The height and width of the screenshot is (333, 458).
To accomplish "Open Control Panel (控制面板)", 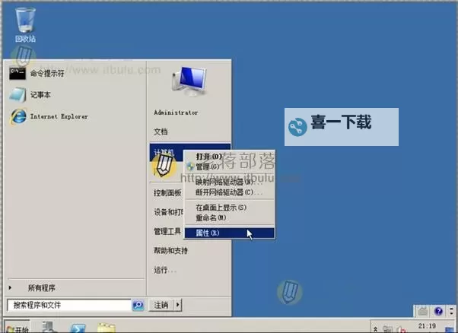I will (167, 192).
